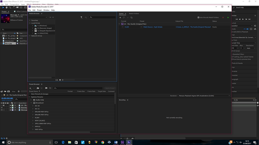This screenshot has width=259, height=145.
Task: Launch Google Chrome from the taskbar
Action: [x=103, y=142]
